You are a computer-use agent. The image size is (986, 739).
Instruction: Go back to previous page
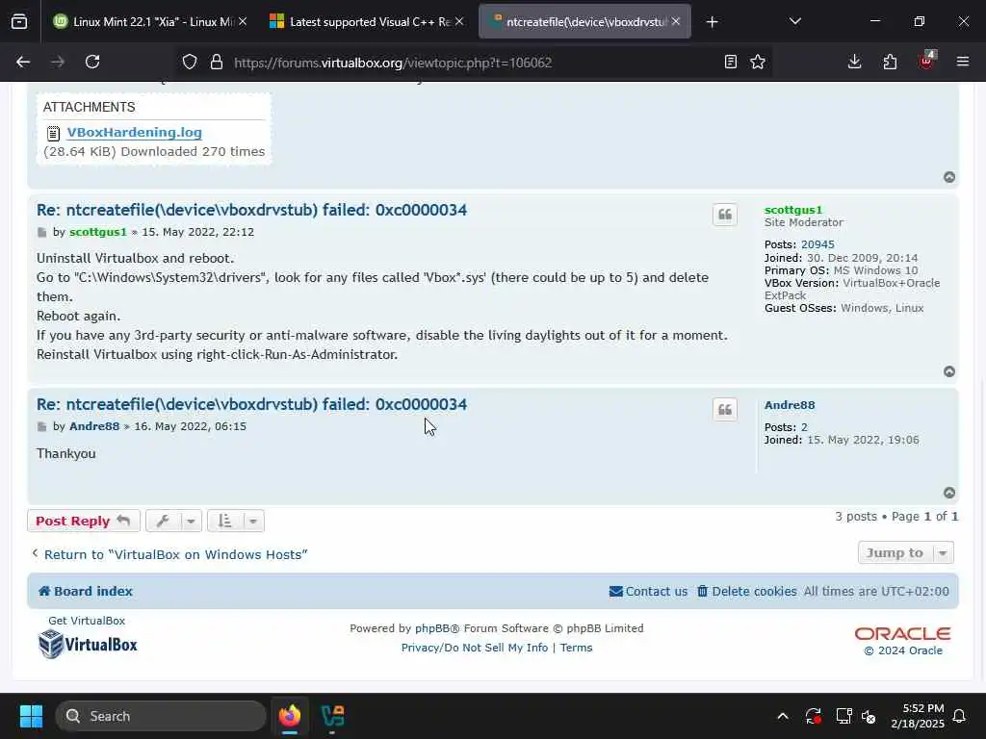tap(23, 62)
